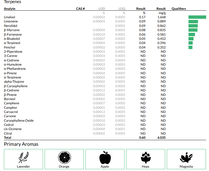The height and width of the screenshot is (171, 209).
Task: Select the Qualifiers column header
Action: tap(179, 9)
